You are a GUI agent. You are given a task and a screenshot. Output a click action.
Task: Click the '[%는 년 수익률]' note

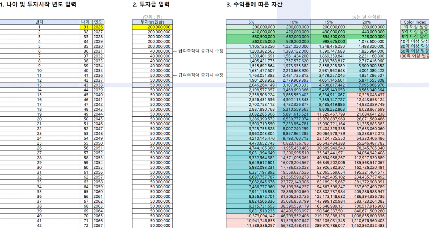[366, 17]
